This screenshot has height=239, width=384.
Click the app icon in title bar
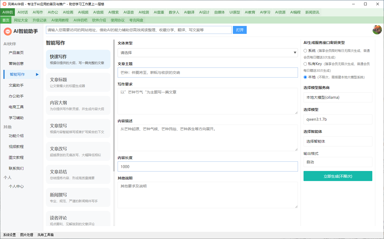pyautogui.click(x=4, y=4)
